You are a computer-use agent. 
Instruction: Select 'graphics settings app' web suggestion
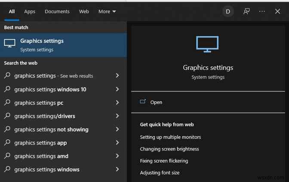click(x=40, y=143)
